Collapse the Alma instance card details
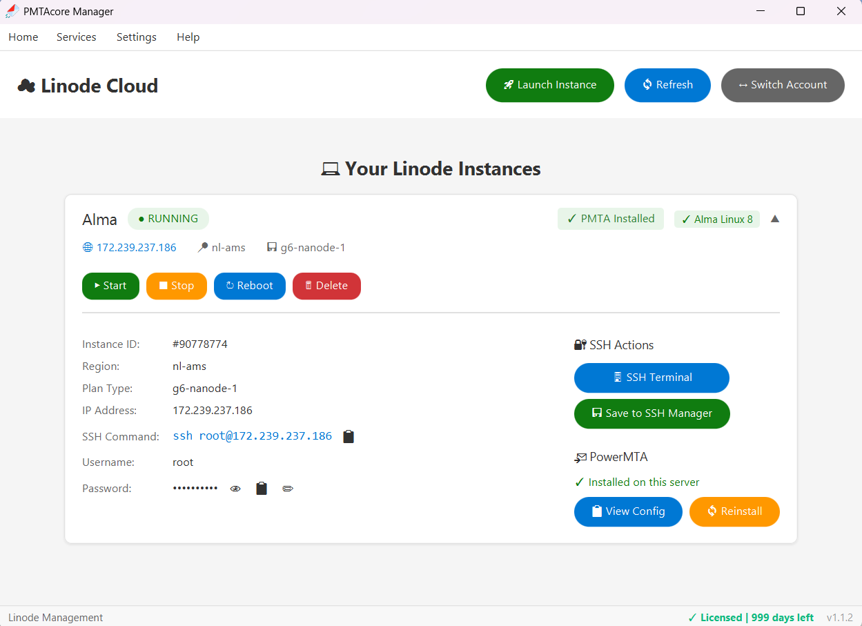 tap(774, 218)
